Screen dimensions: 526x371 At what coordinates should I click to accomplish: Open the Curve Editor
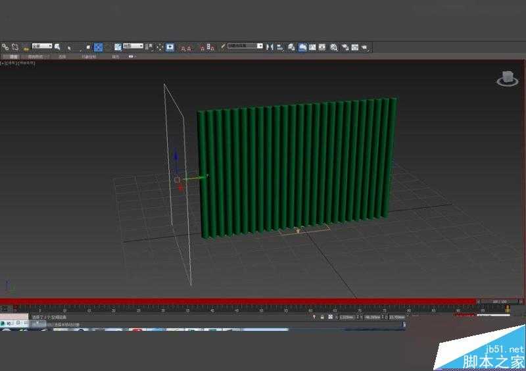[312, 47]
